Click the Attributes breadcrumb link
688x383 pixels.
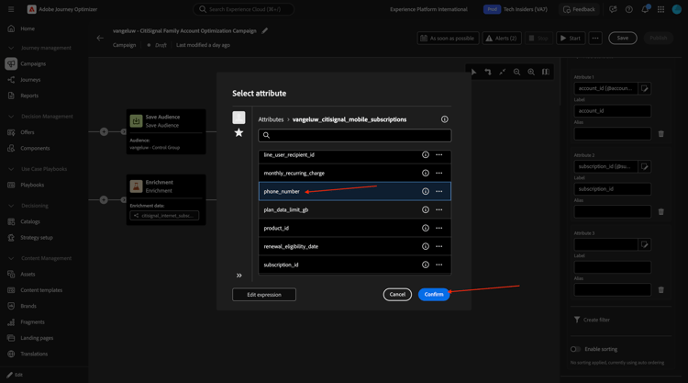click(271, 119)
